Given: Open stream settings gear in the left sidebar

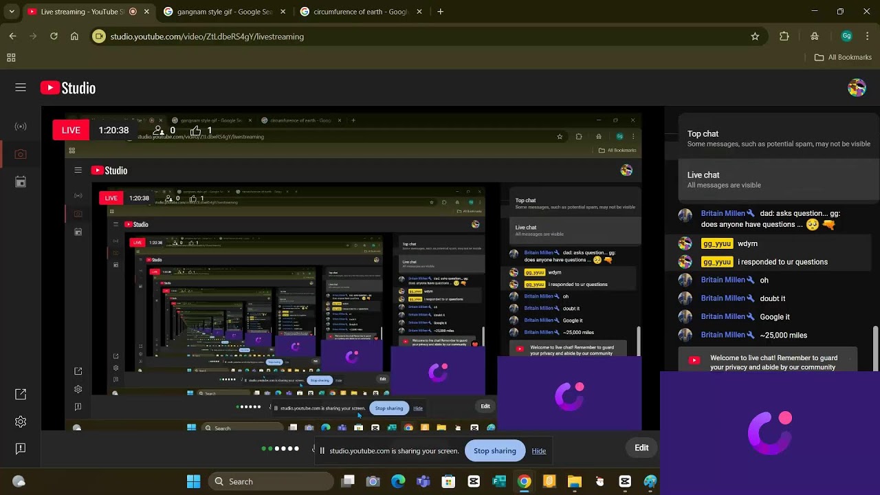Looking at the screenshot, I should tap(21, 421).
